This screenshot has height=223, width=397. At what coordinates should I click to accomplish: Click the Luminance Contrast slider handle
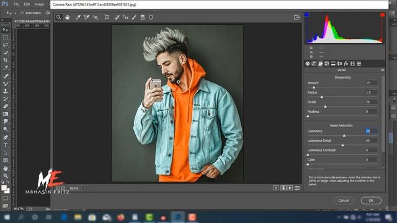pyautogui.click(x=308, y=155)
